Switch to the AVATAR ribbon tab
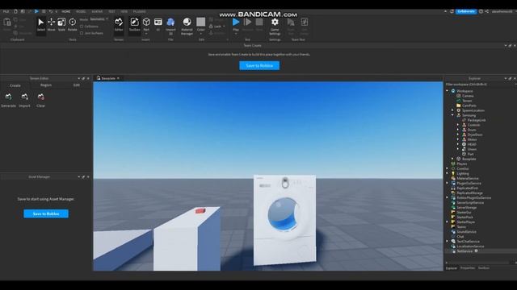This screenshot has height=290, width=517. point(97,11)
